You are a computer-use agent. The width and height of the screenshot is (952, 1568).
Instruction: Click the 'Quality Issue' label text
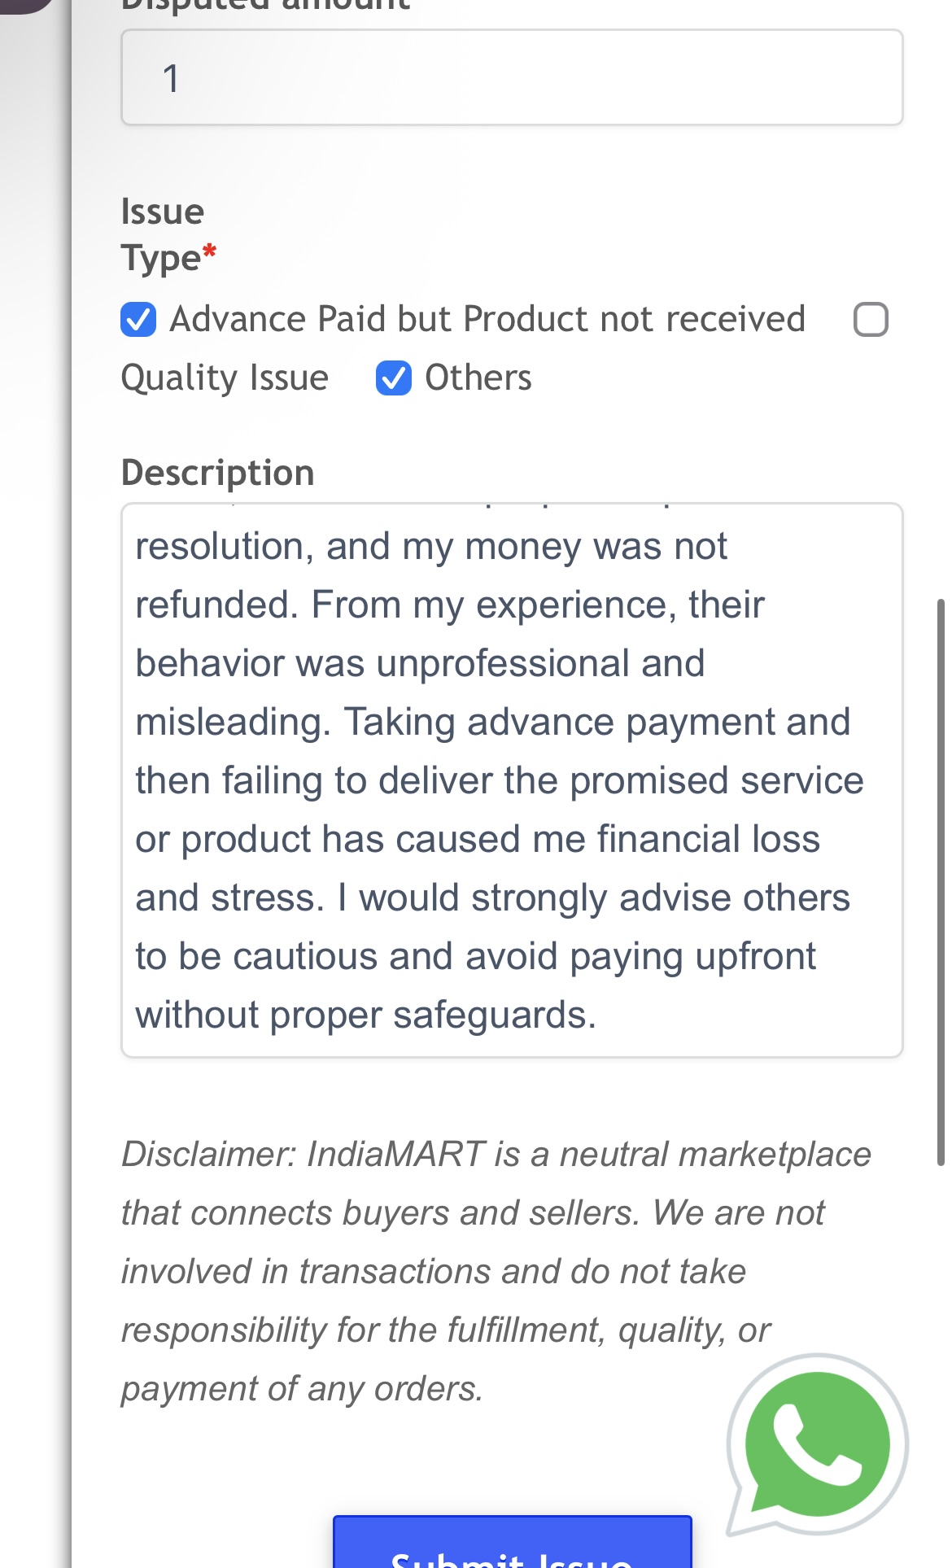(225, 378)
